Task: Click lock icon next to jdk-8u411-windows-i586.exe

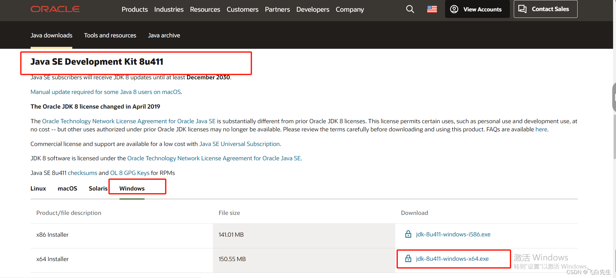Action: coord(408,234)
